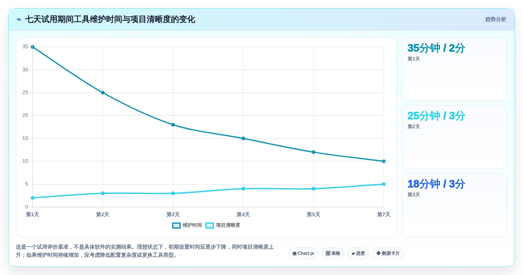Click the 第5天 x-axis label
Image resolution: width=523 pixels, height=275 pixels.
click(x=314, y=215)
